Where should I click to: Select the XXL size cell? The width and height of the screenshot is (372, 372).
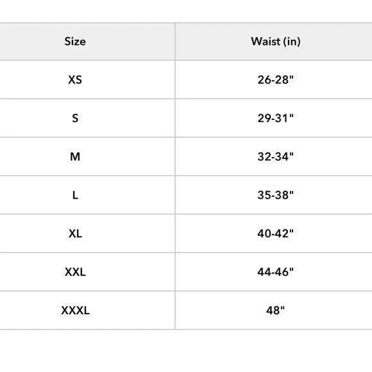tap(75, 272)
